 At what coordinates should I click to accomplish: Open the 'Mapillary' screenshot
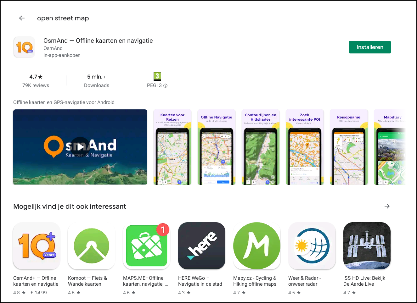(389, 147)
